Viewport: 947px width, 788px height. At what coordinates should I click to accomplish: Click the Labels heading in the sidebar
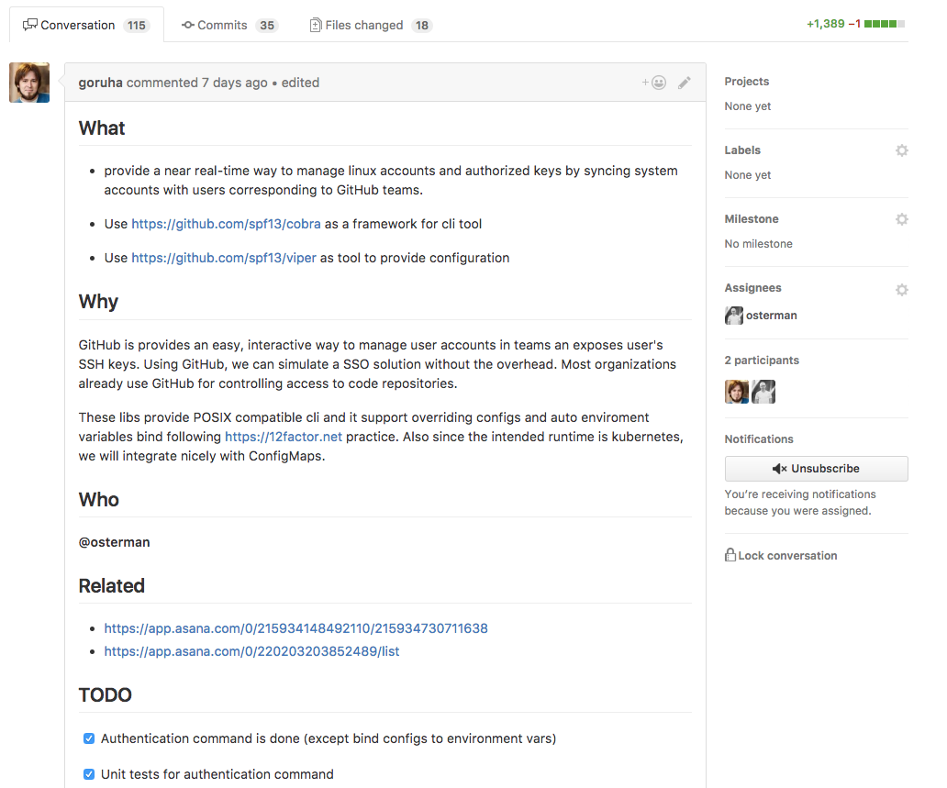pos(742,150)
